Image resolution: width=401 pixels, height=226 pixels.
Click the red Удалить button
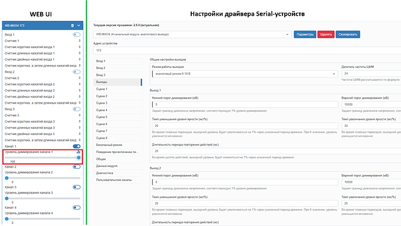[x=326, y=34]
